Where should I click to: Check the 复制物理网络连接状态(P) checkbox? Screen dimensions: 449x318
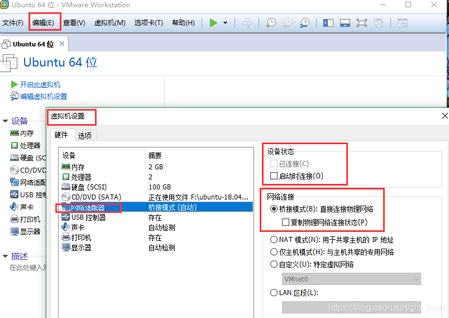coord(285,222)
